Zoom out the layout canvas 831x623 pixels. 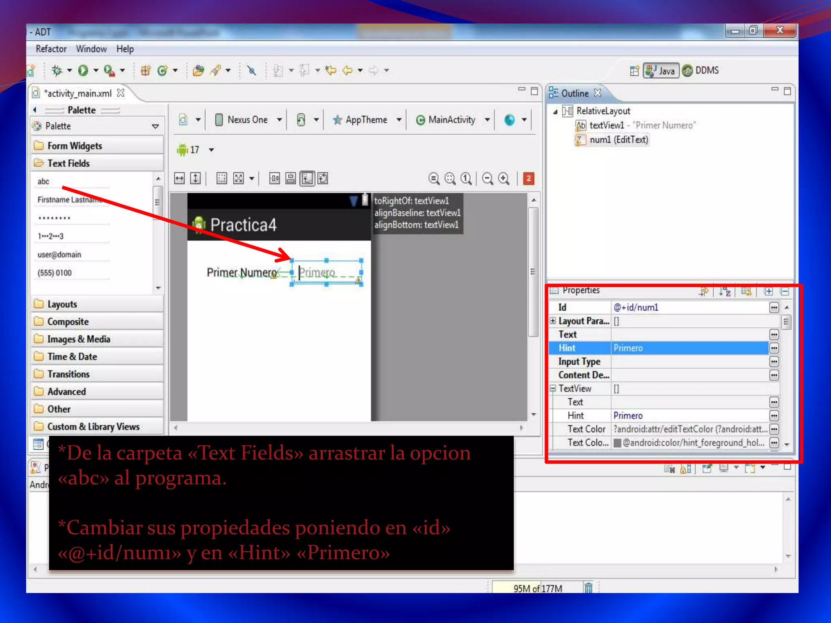[x=488, y=178]
